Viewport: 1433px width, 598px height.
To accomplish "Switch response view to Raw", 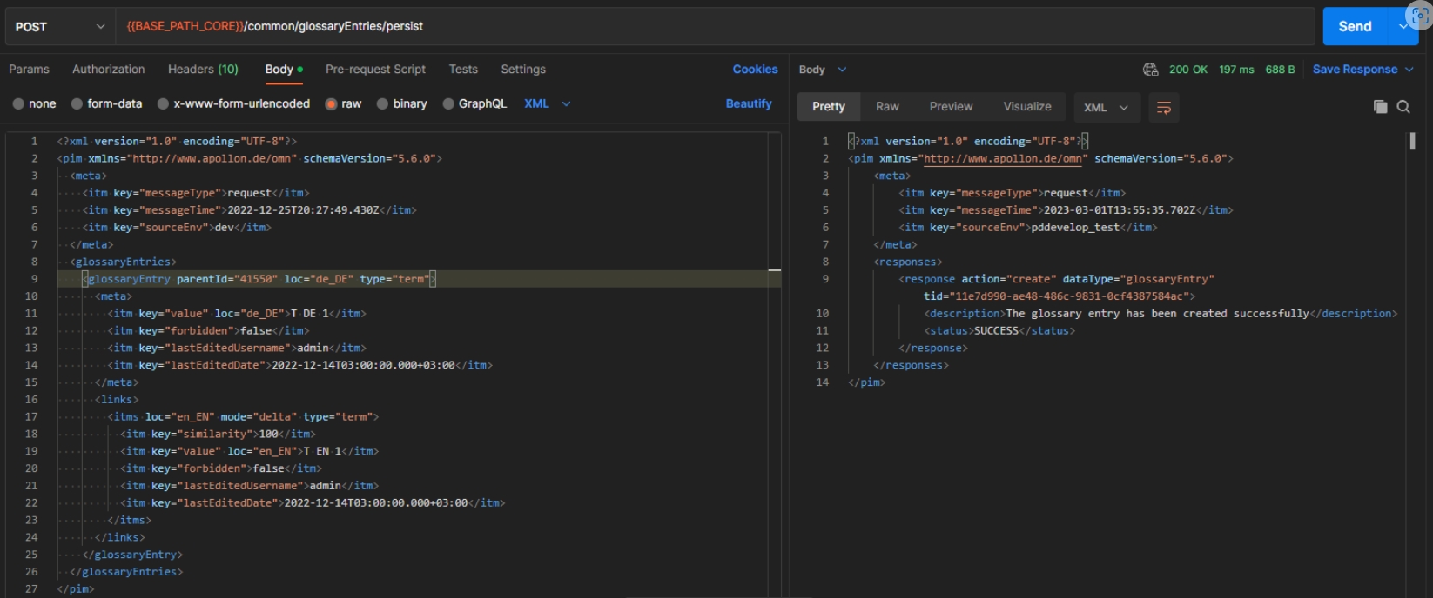I will (x=887, y=107).
